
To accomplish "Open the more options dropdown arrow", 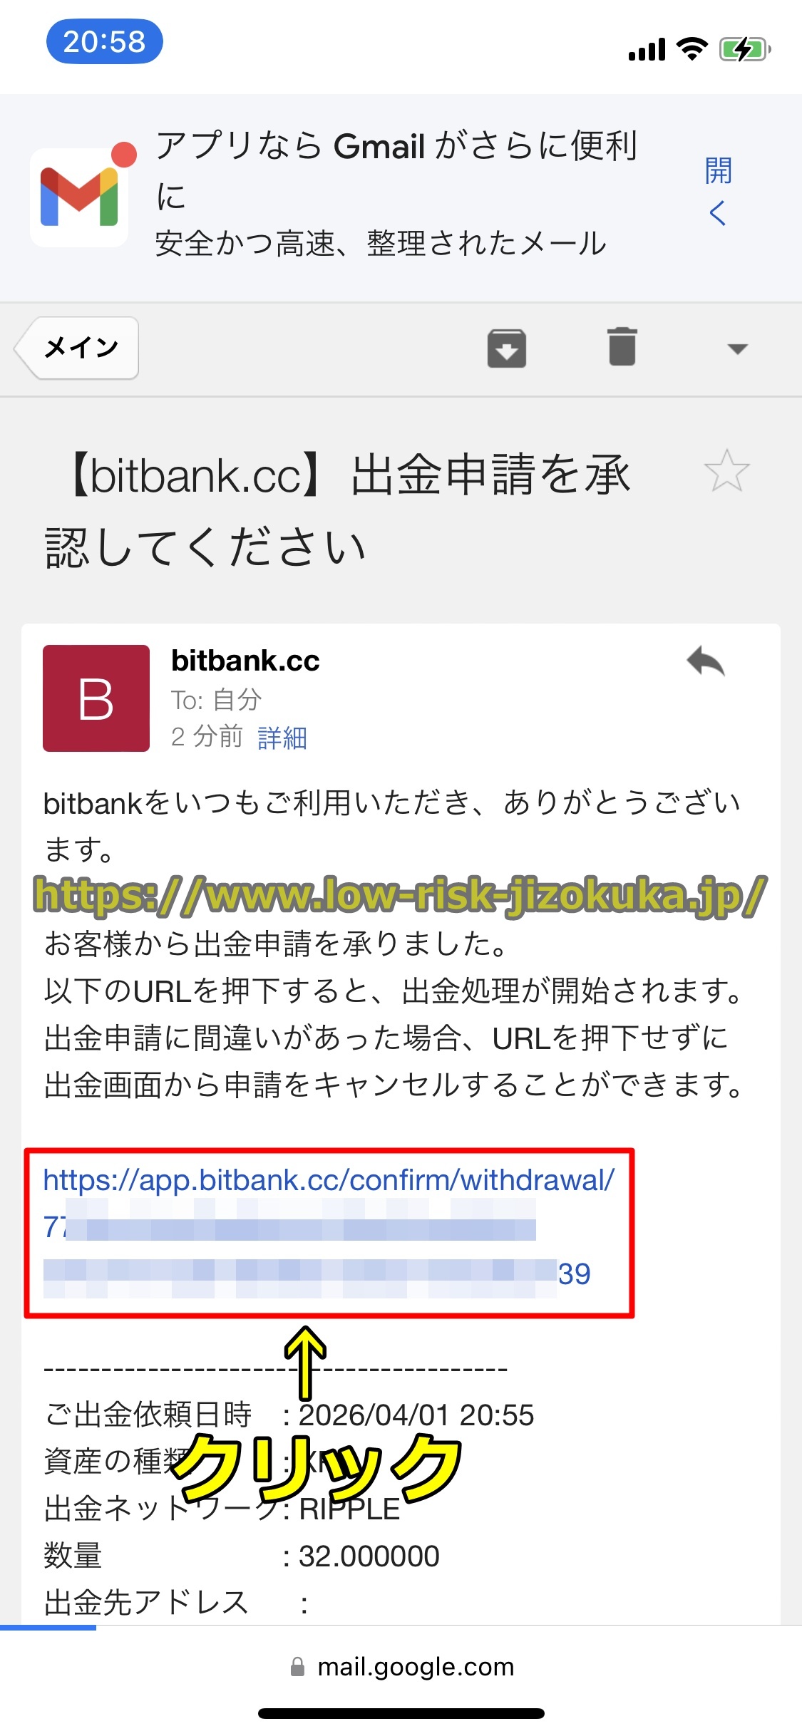I will click(x=737, y=348).
